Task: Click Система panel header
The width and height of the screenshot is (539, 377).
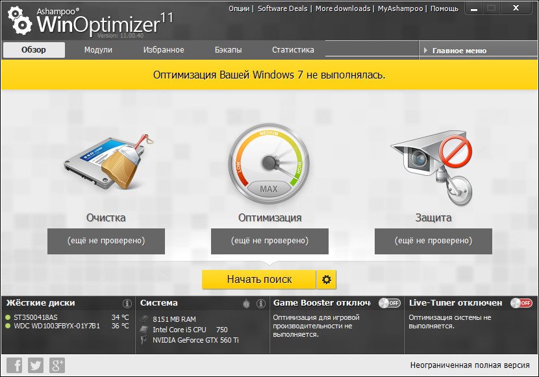Action: 159,303
